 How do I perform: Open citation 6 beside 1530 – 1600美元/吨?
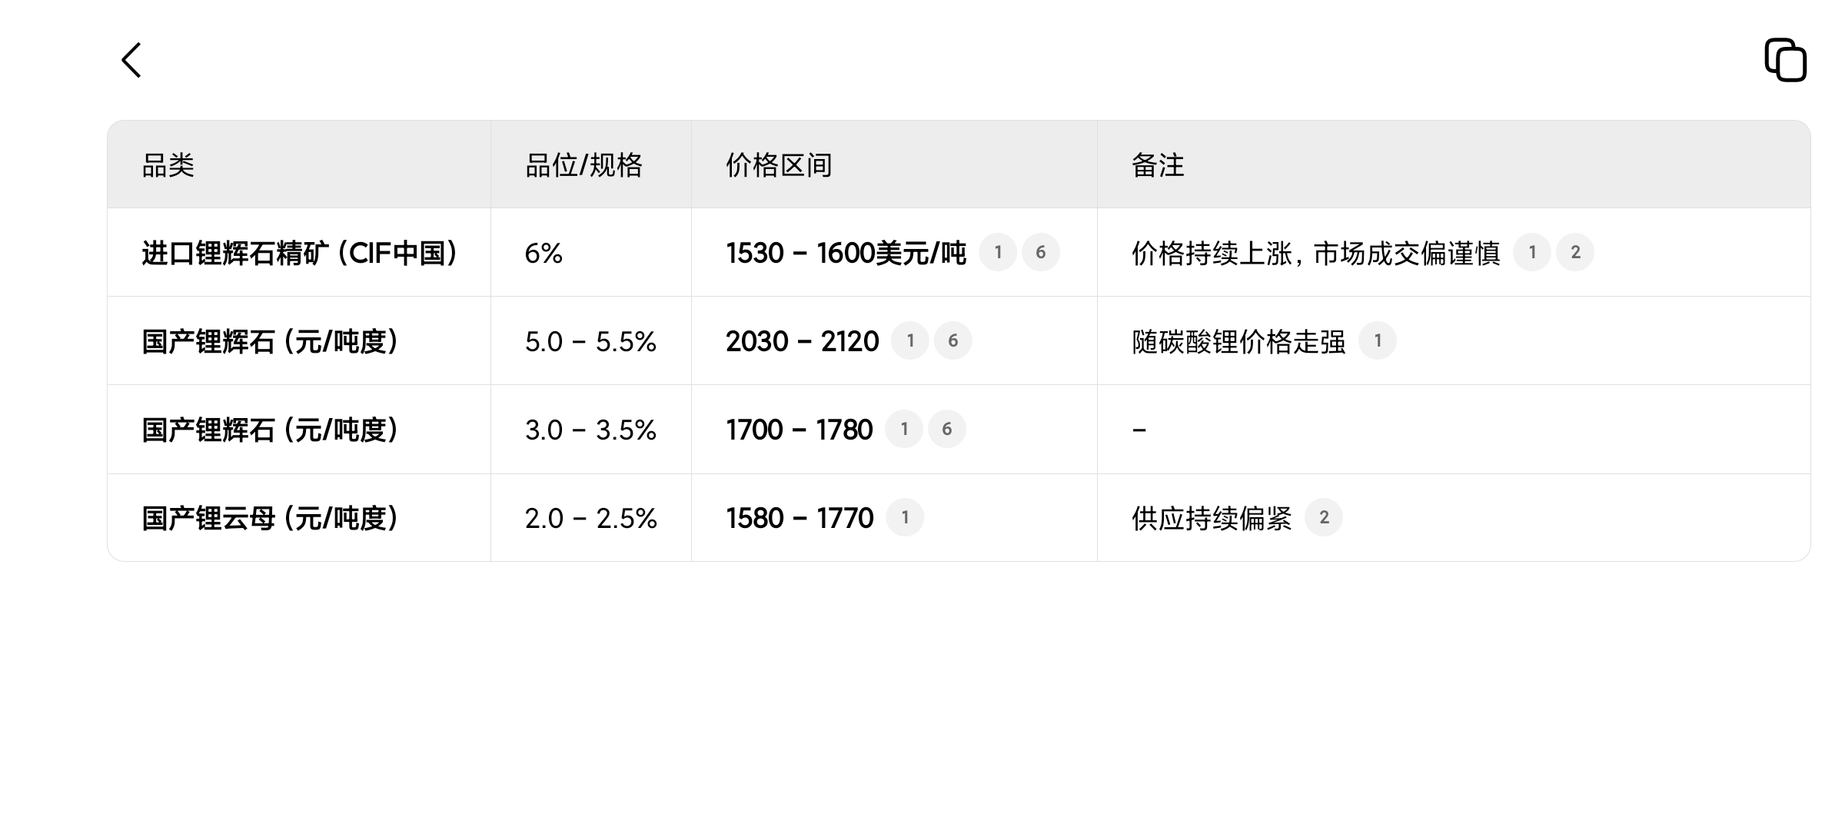[1041, 252]
